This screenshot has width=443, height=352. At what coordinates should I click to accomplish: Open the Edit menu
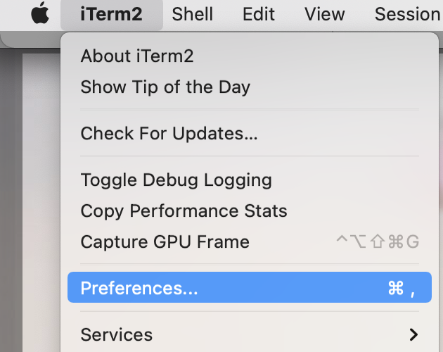tap(259, 14)
